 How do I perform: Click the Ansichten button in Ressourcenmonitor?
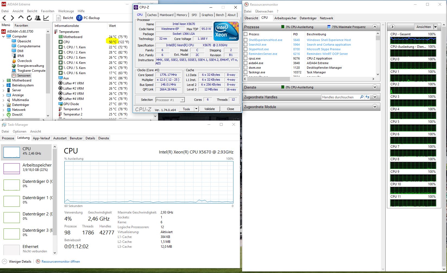(x=424, y=27)
